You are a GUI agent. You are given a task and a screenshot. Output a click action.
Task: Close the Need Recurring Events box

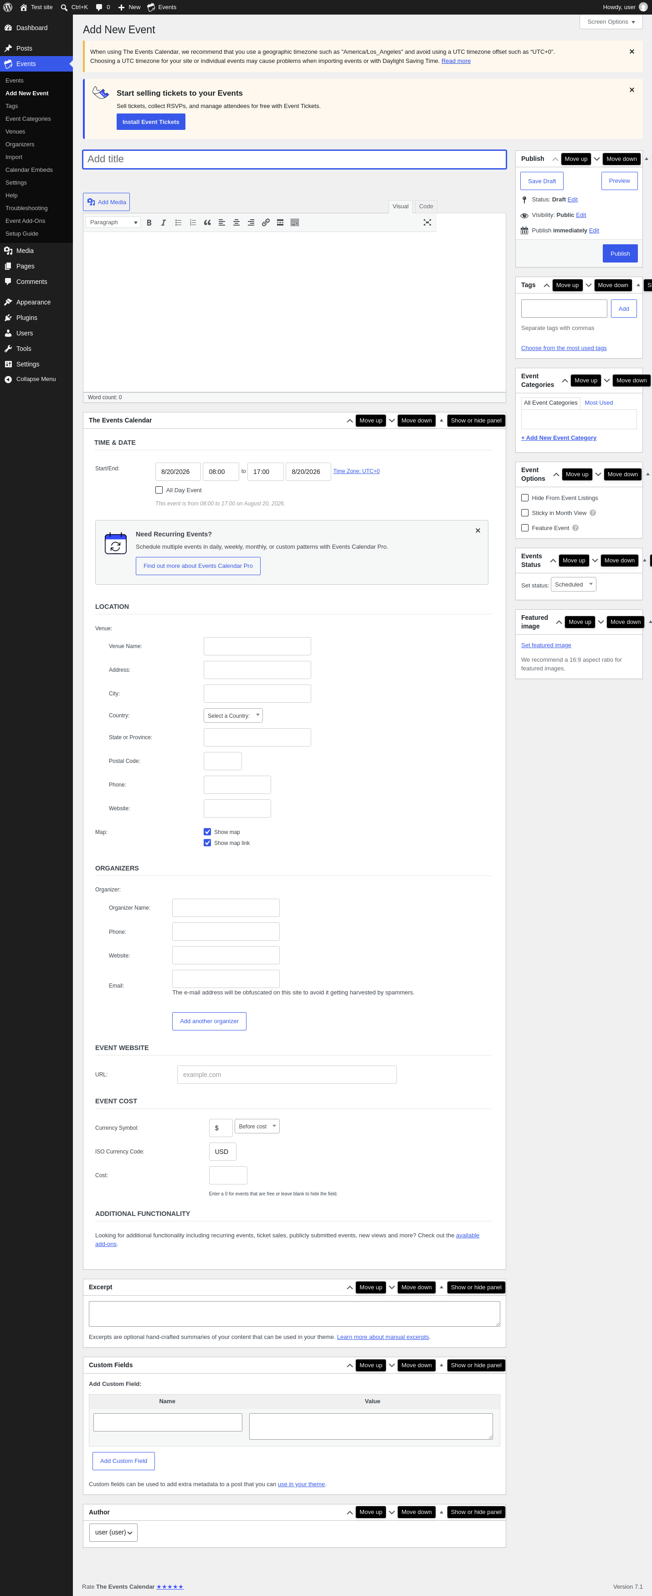(x=478, y=530)
